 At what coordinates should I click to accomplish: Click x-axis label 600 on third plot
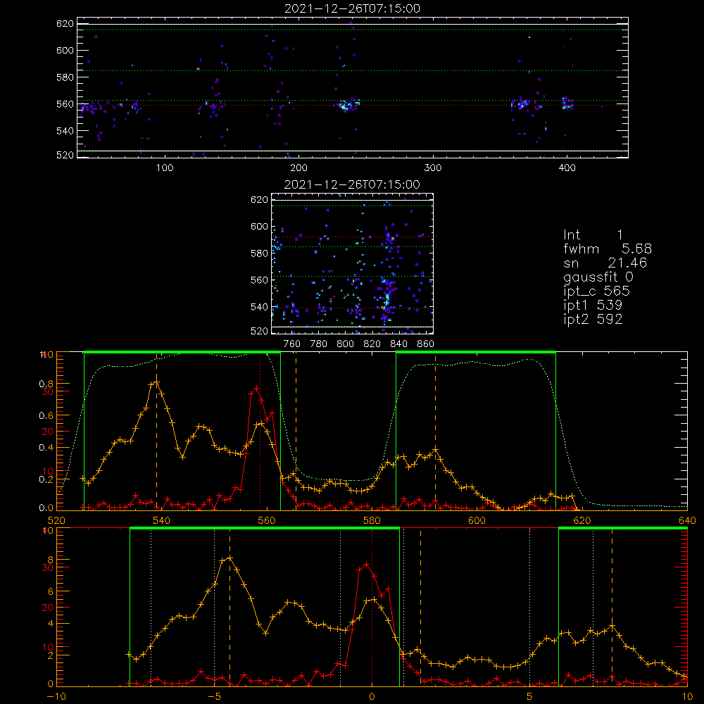pos(477,520)
